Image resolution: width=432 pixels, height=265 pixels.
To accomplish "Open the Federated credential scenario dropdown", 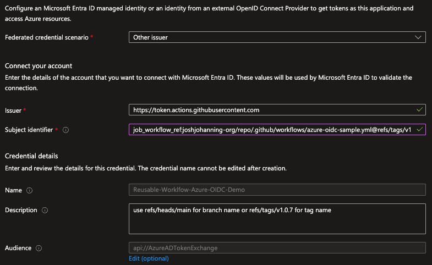I will (x=276, y=37).
